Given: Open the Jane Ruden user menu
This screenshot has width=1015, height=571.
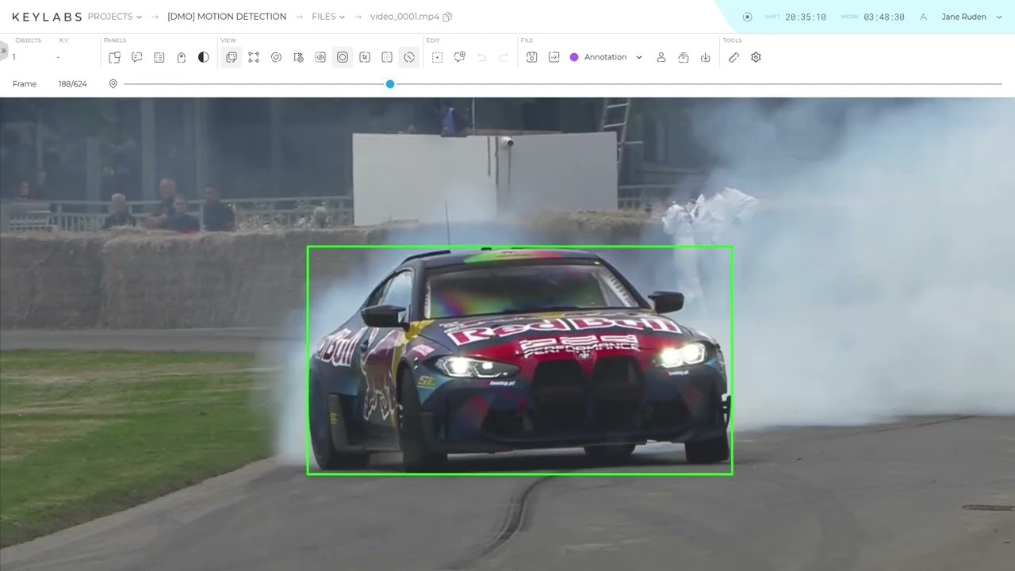Looking at the screenshot, I should point(971,17).
